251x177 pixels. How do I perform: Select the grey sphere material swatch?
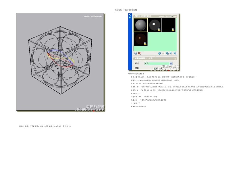point(140,25)
